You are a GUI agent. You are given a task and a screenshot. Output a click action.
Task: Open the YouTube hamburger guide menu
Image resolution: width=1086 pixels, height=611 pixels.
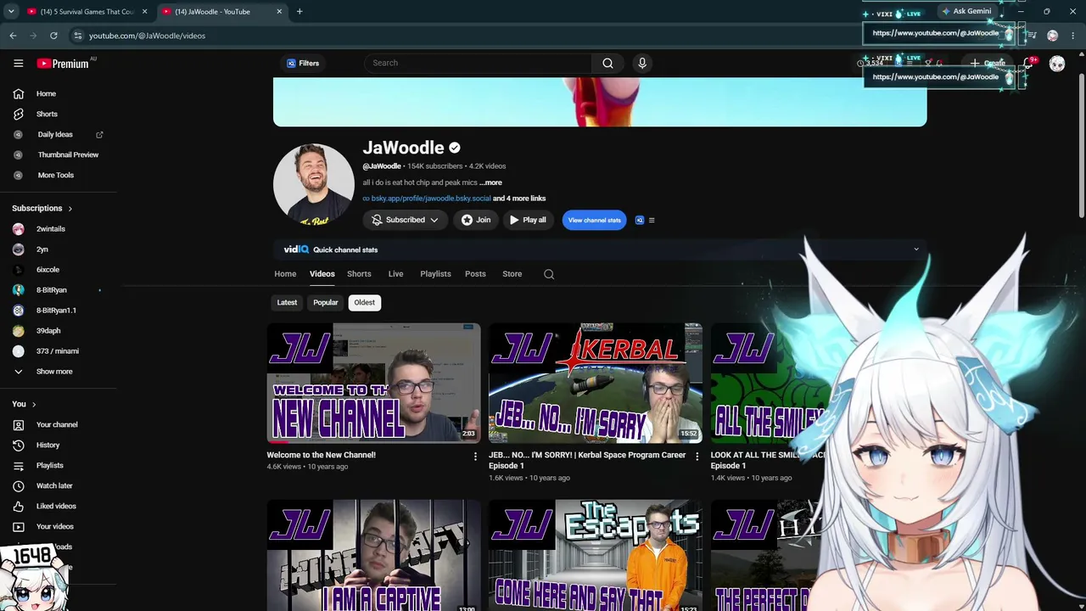[x=18, y=63]
